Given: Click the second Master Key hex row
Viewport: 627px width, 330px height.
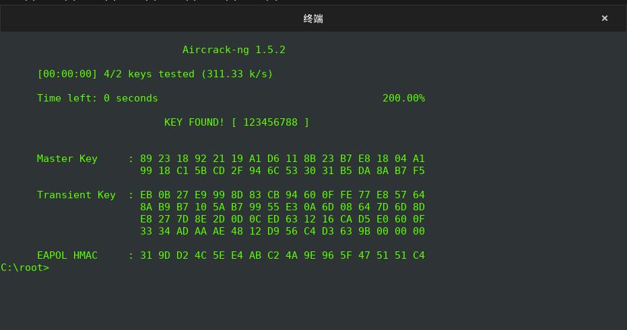Looking at the screenshot, I should click(x=282, y=171).
